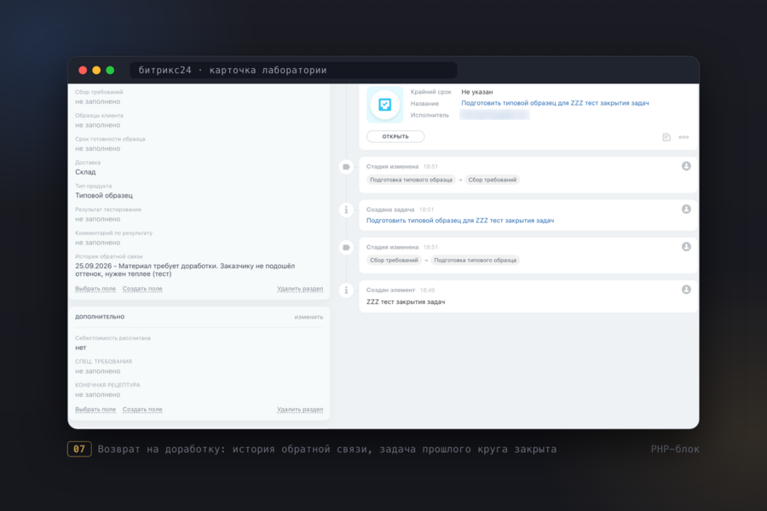Click the 'Типовой образец' value under 'Тип продукта'
This screenshot has height=511, width=767.
[104, 196]
